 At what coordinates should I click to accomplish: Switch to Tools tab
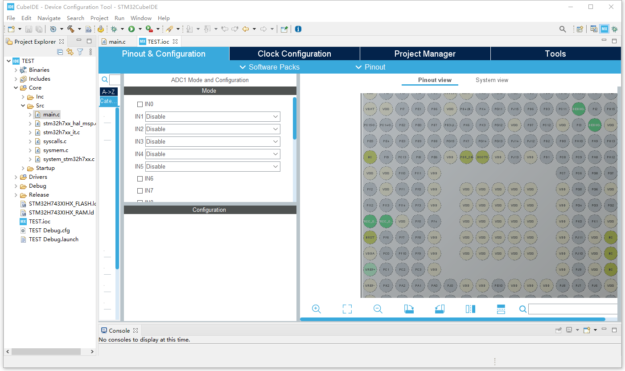(x=555, y=54)
